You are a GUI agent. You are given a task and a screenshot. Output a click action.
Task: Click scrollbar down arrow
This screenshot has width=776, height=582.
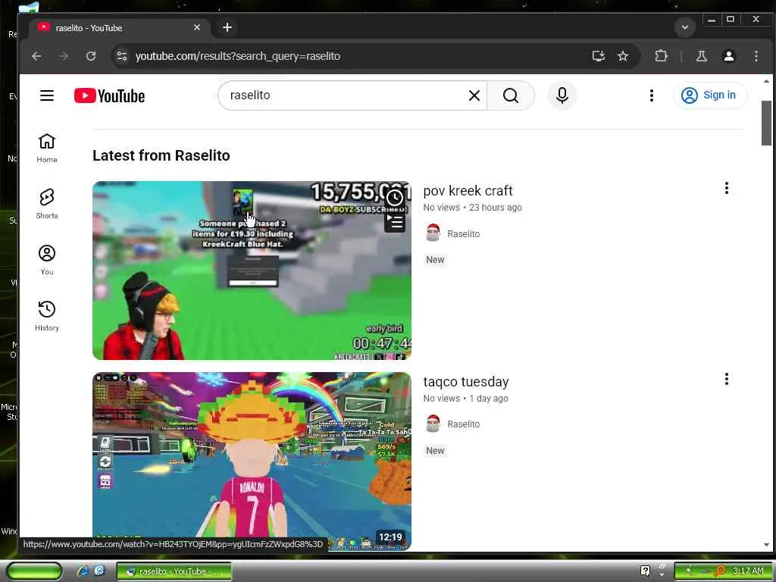[x=766, y=545]
